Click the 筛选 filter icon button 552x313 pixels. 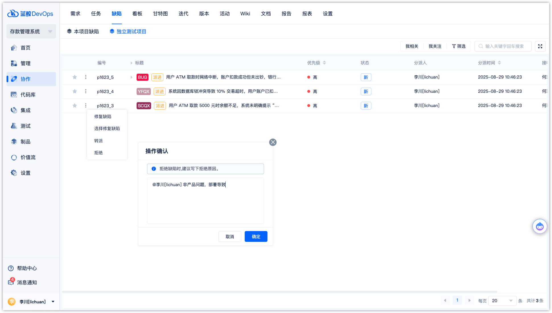(x=459, y=46)
